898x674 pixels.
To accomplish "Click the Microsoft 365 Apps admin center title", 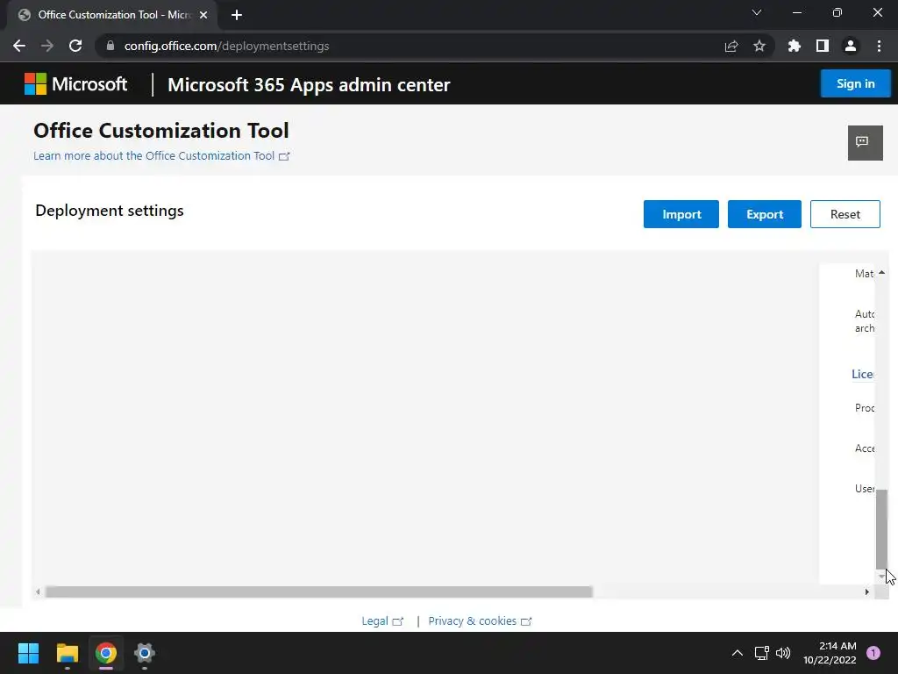I will [309, 85].
